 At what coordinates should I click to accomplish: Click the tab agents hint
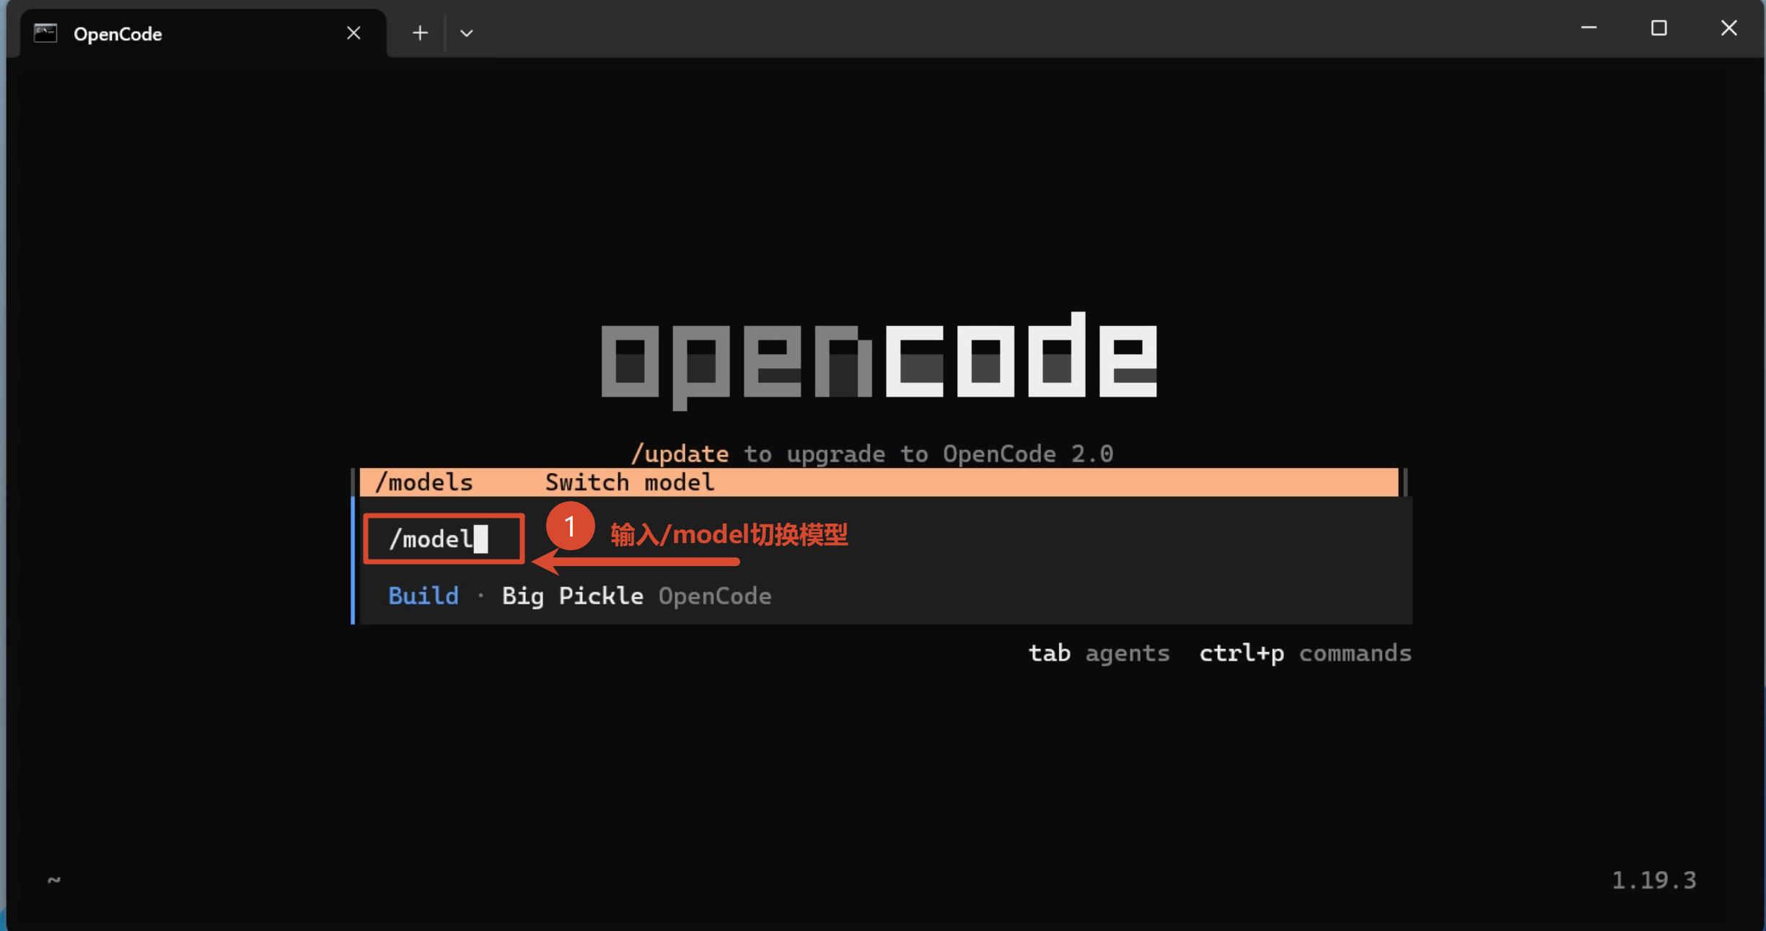pos(1099,653)
